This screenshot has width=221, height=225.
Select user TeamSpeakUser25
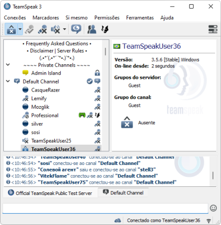pos(51,141)
